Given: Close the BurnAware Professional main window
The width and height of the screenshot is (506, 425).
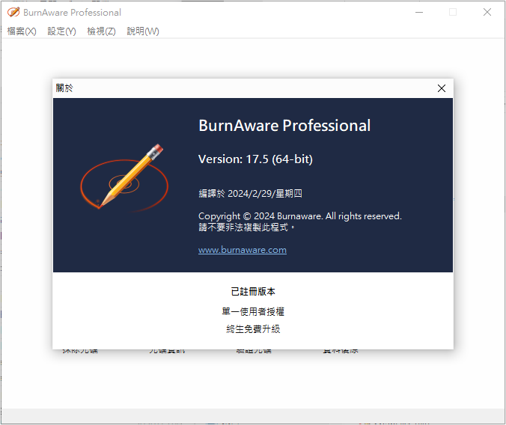Looking at the screenshot, I should pyautogui.click(x=487, y=12).
